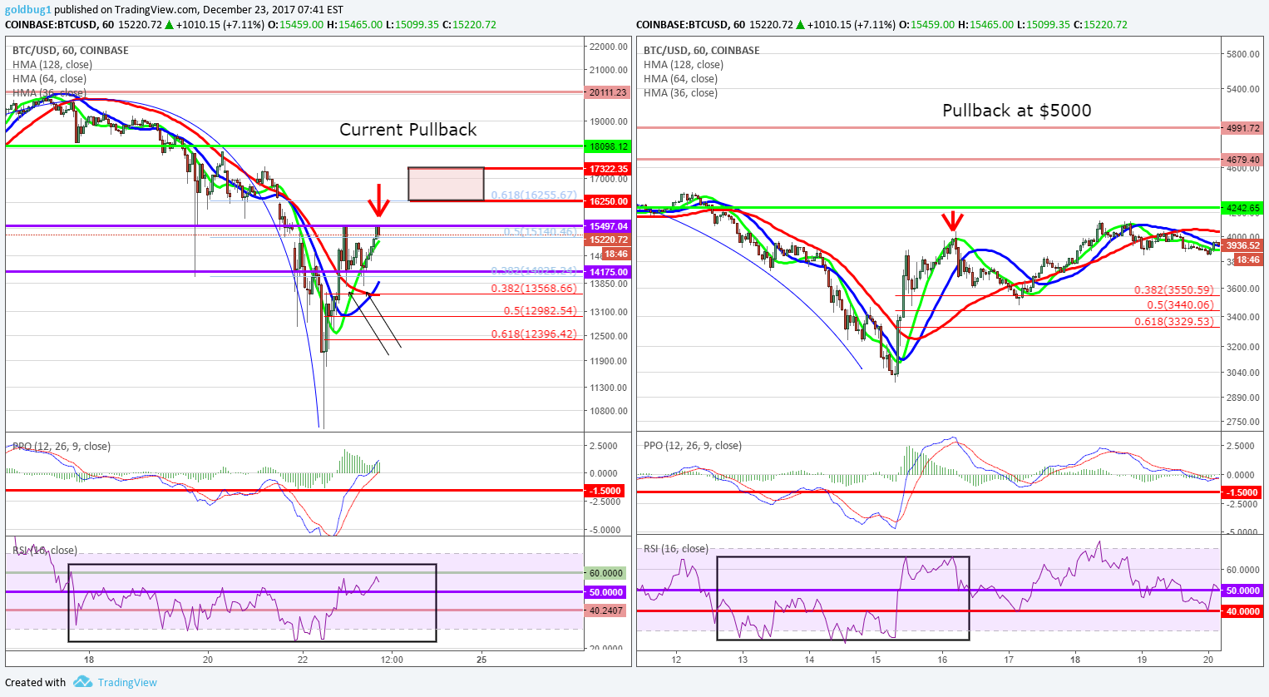Select HMA (128, close) in Current Pullback chart
This screenshot has width=1269, height=697.
(52, 65)
